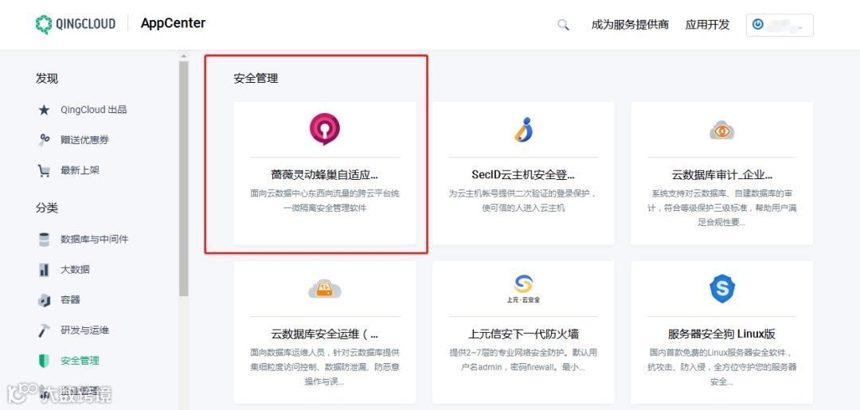Open the user account dropdown

(780, 25)
